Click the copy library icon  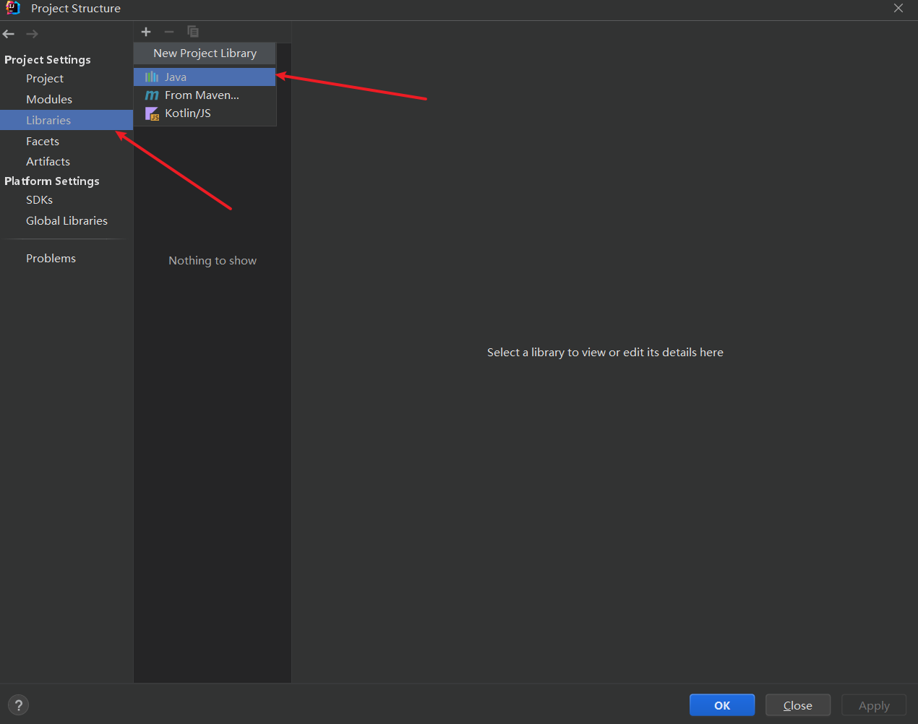tap(193, 32)
